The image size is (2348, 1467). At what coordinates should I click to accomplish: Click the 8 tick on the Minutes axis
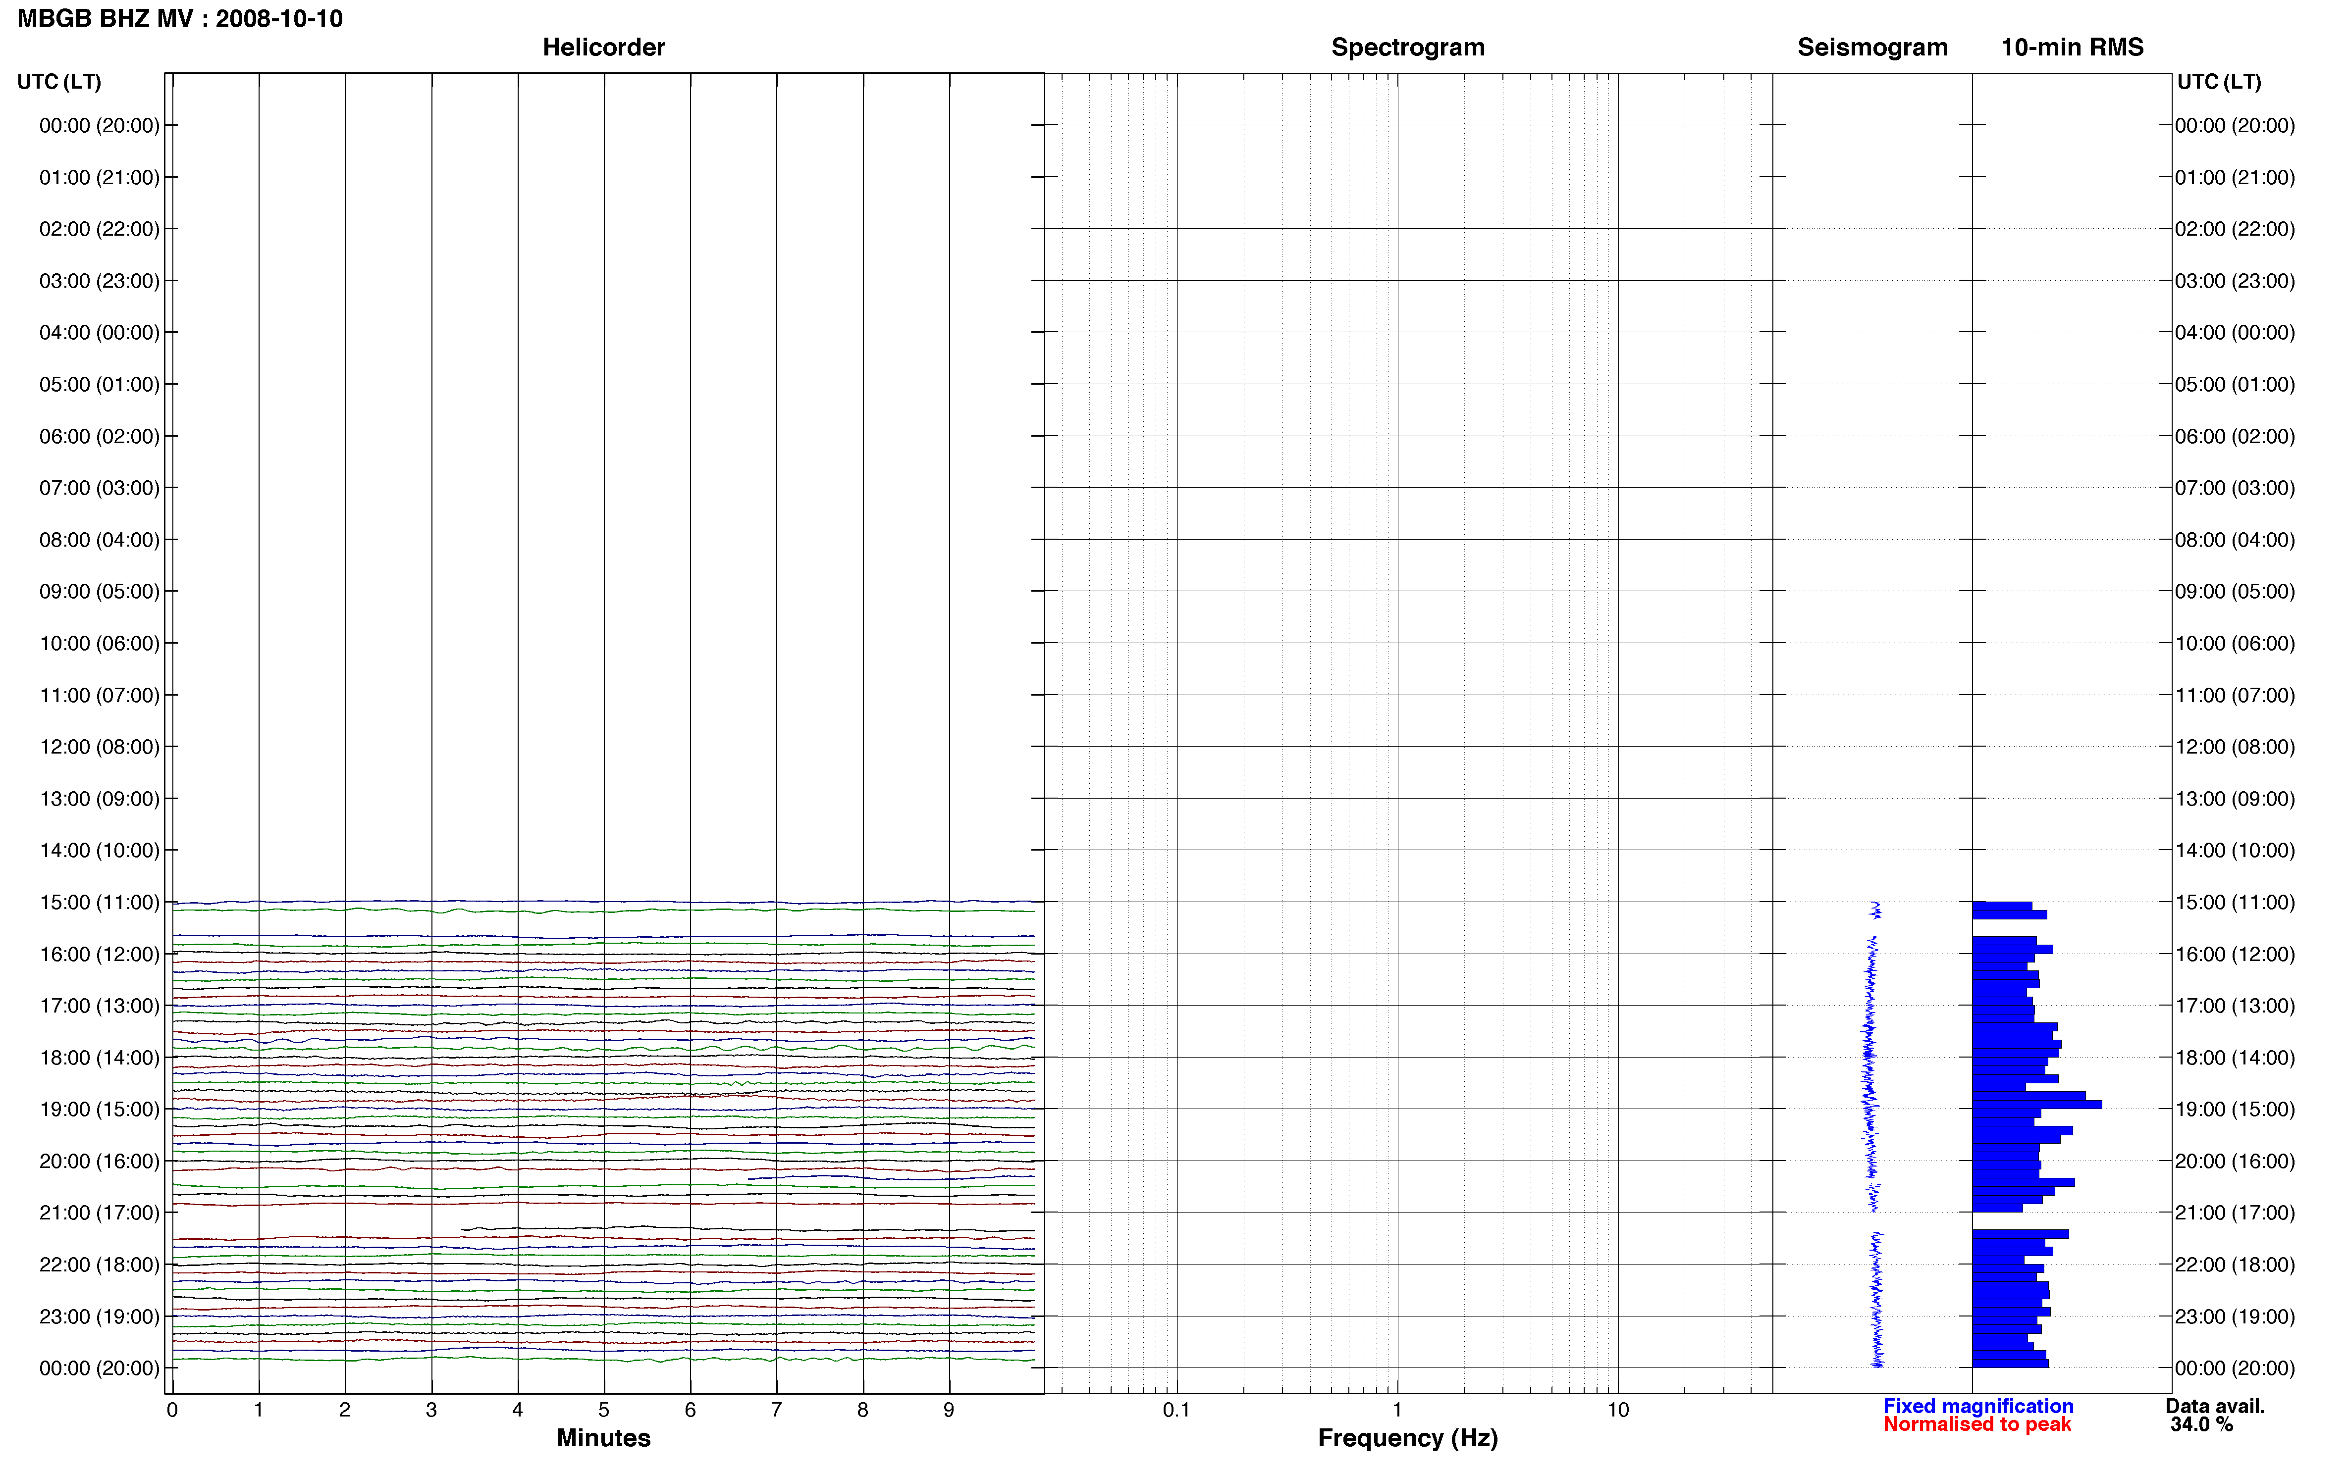(863, 1410)
